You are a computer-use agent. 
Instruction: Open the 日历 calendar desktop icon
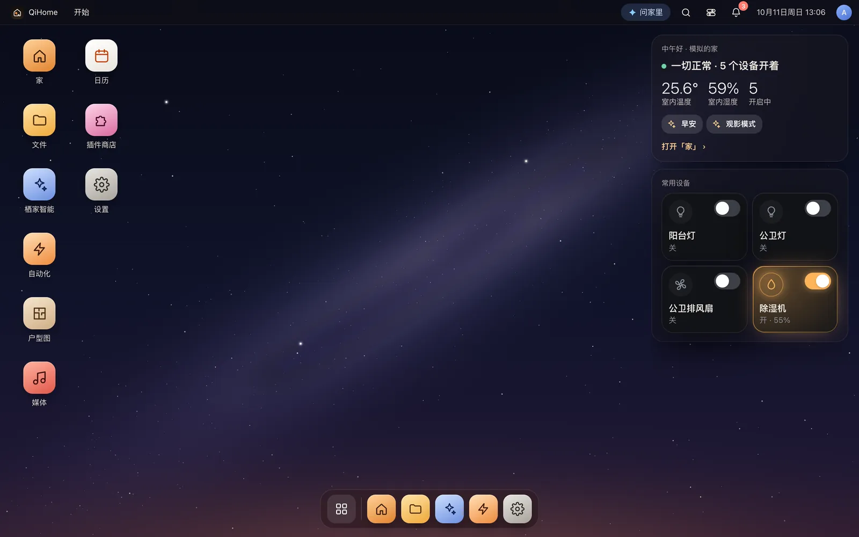click(x=101, y=56)
